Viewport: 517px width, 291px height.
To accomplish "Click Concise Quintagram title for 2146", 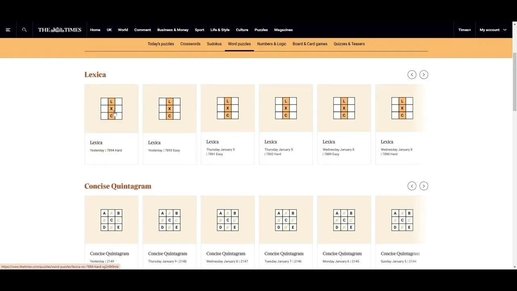I will coord(284,254).
